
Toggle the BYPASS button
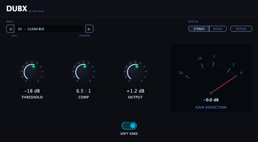tap(241, 29)
